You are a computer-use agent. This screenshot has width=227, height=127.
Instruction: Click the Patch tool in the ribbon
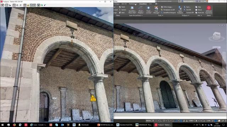(x=122, y=7)
